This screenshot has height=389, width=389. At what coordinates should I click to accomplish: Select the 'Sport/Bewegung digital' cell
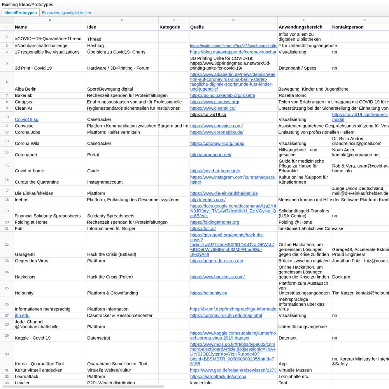[x=122, y=82]
